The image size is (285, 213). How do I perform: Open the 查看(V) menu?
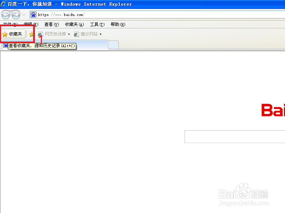pos(52,24)
